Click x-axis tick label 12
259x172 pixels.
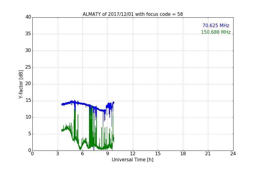[133, 154]
